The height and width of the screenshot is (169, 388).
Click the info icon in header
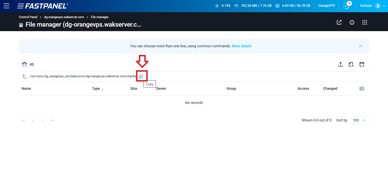[352, 22]
